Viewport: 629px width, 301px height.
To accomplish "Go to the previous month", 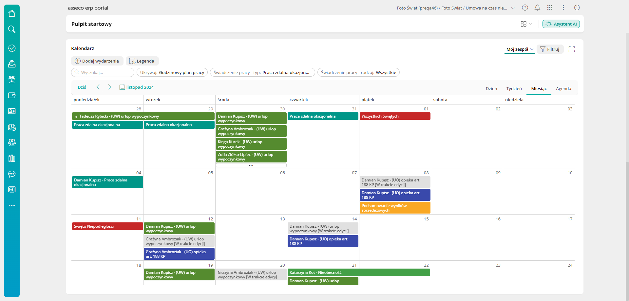I will tap(98, 87).
